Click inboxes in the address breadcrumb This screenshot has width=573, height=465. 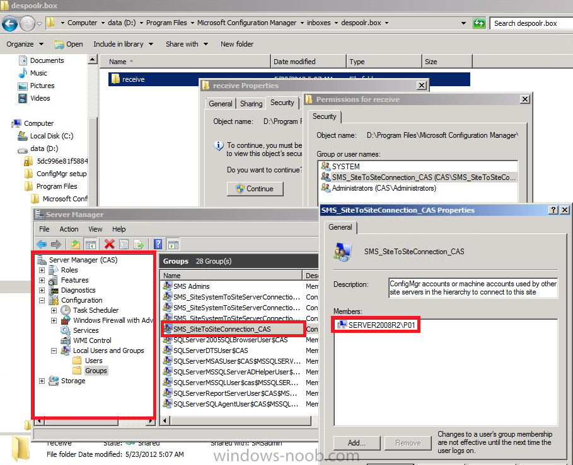click(x=319, y=23)
